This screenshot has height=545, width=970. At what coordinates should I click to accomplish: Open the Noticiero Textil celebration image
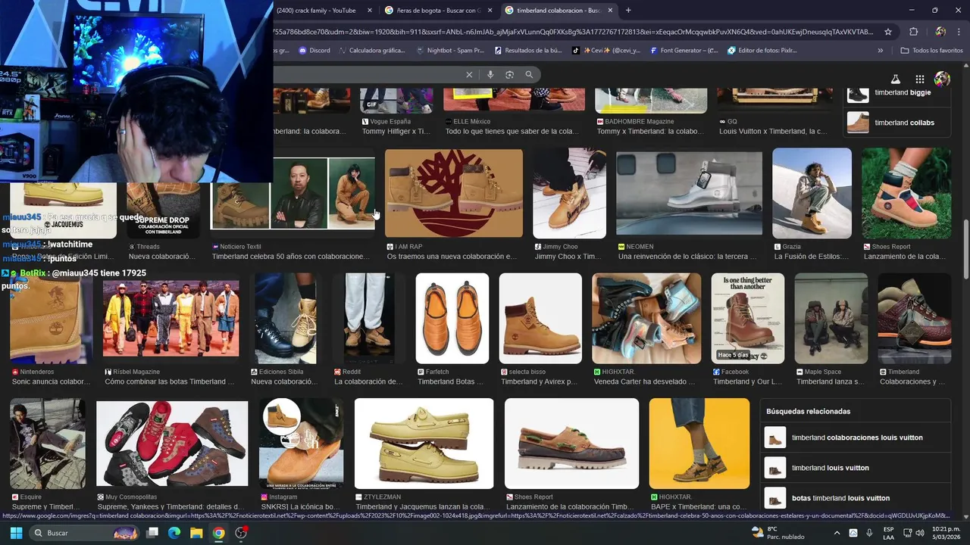293,193
